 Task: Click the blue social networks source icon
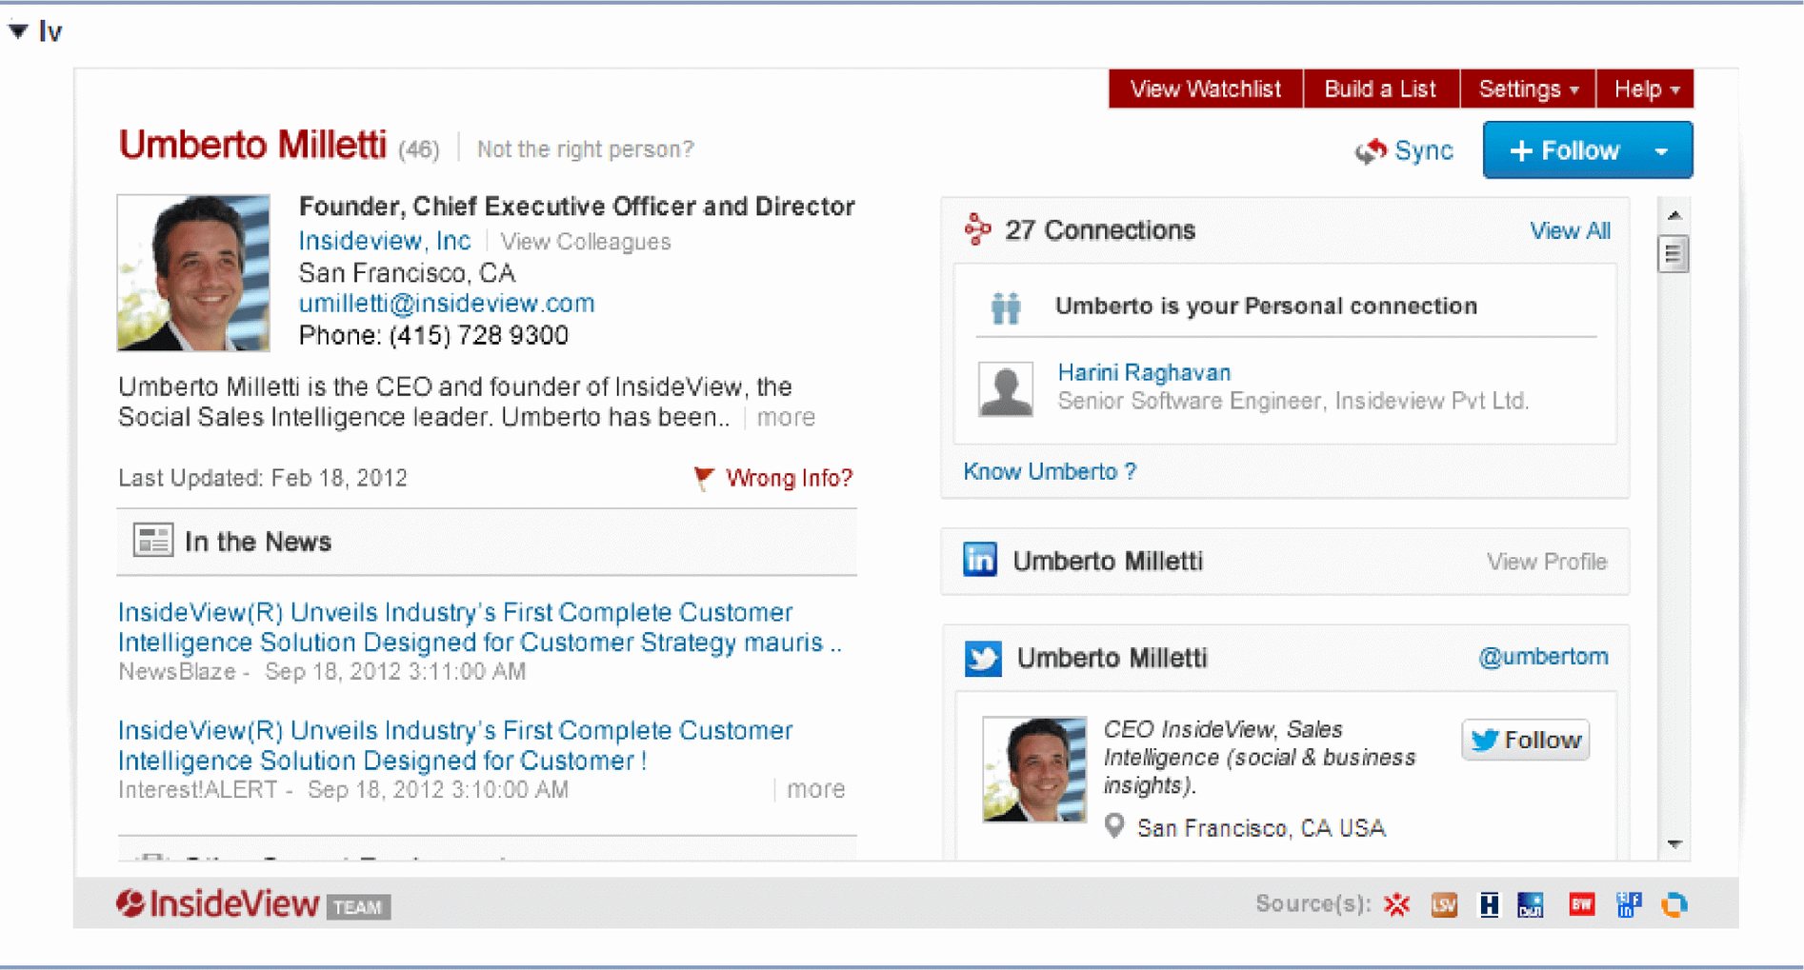point(1629,905)
